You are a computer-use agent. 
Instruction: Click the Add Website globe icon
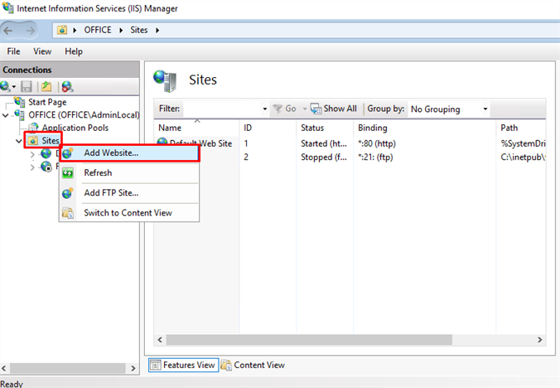(x=68, y=153)
